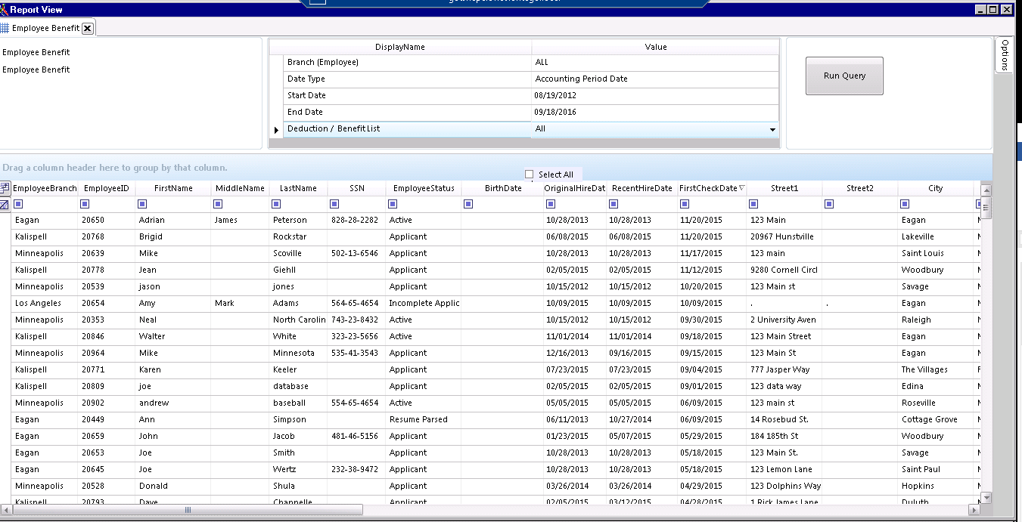Click filter icon under City column
This screenshot has height=522, width=1022.
(x=905, y=204)
